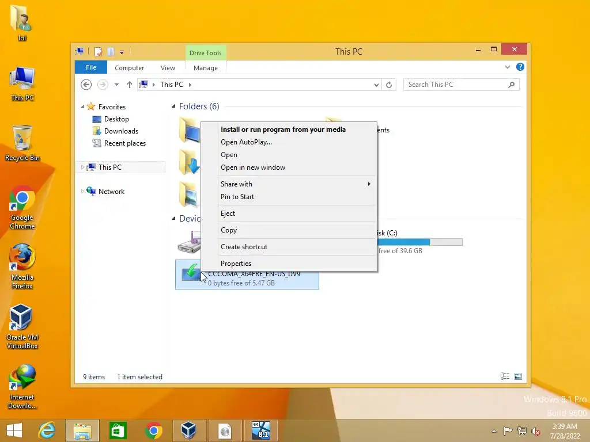
Task: Choose Properties from context menu
Action: pos(289,264)
